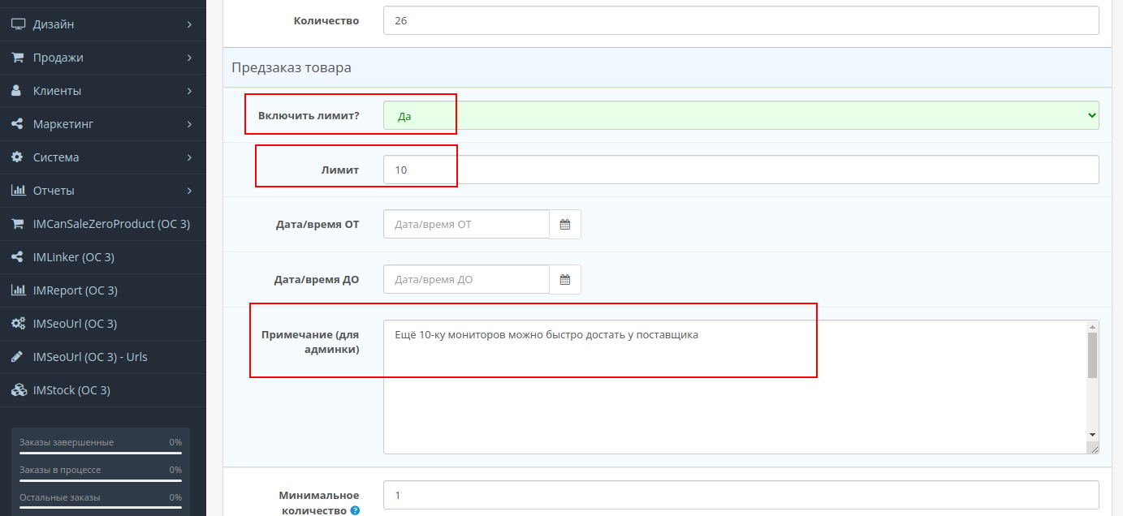
Task: Open Дизайн sidebar menu
Action: (x=103, y=24)
